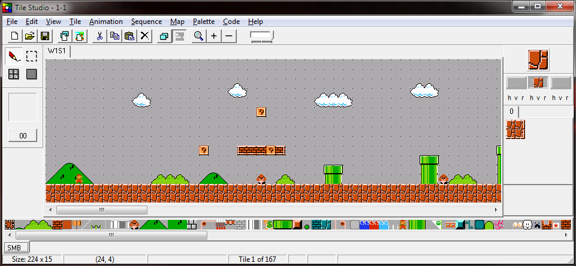Pick the red brick wall tile in strip
The width and height of the screenshot is (576, 266).
58,225
